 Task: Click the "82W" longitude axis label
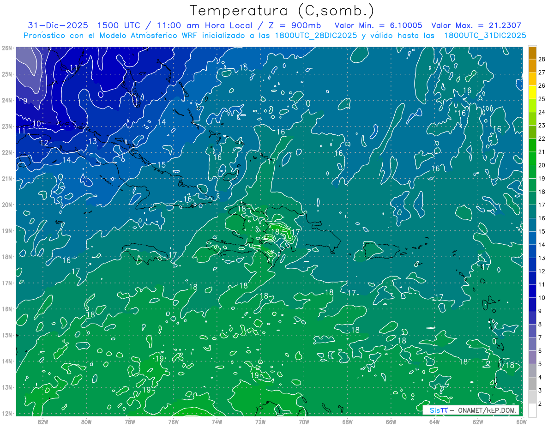point(42,422)
